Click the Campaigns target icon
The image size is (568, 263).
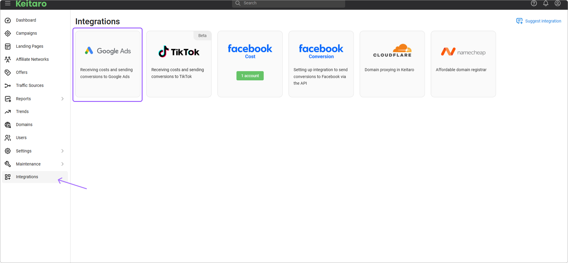(8, 33)
